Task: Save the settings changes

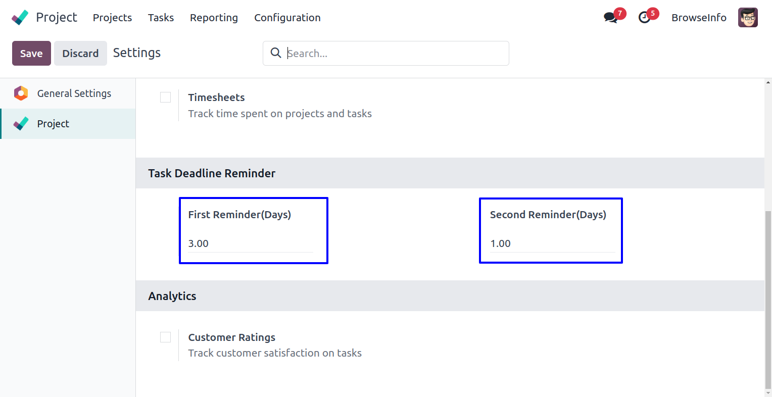Action: [x=31, y=54]
